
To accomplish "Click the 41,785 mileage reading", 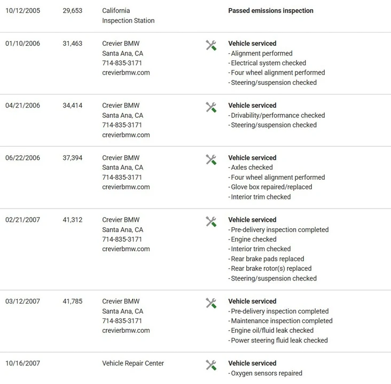I will coord(73,301).
